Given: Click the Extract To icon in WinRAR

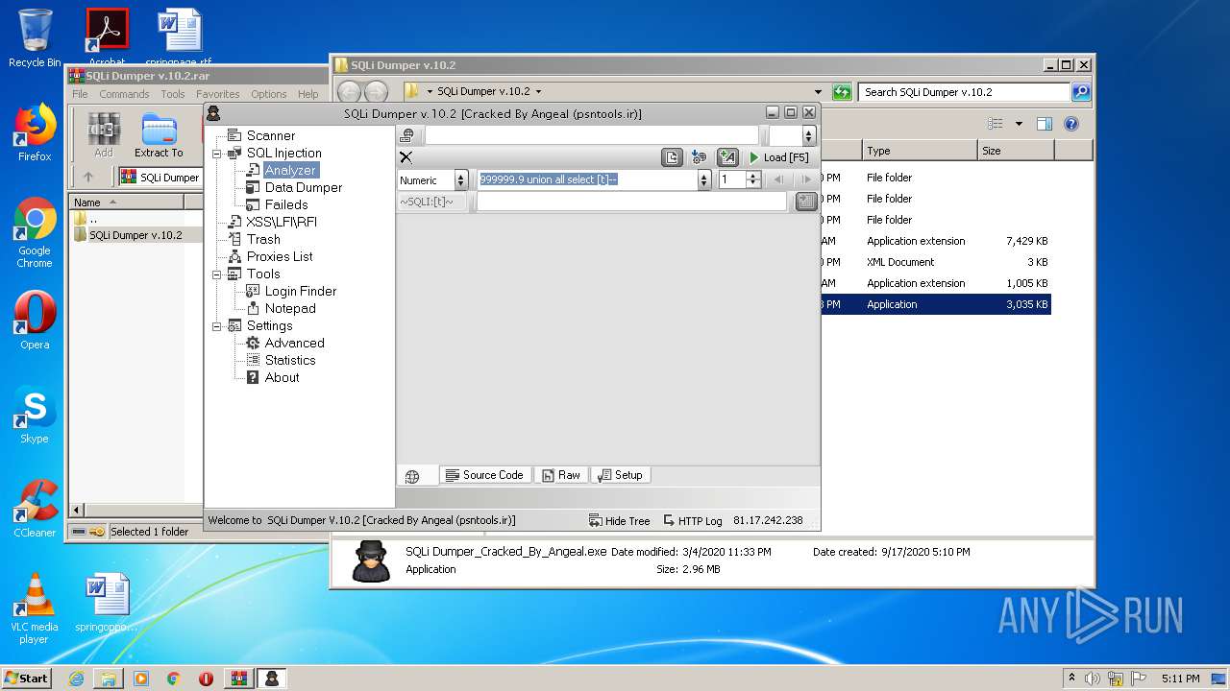Looking at the screenshot, I should pyautogui.click(x=159, y=135).
